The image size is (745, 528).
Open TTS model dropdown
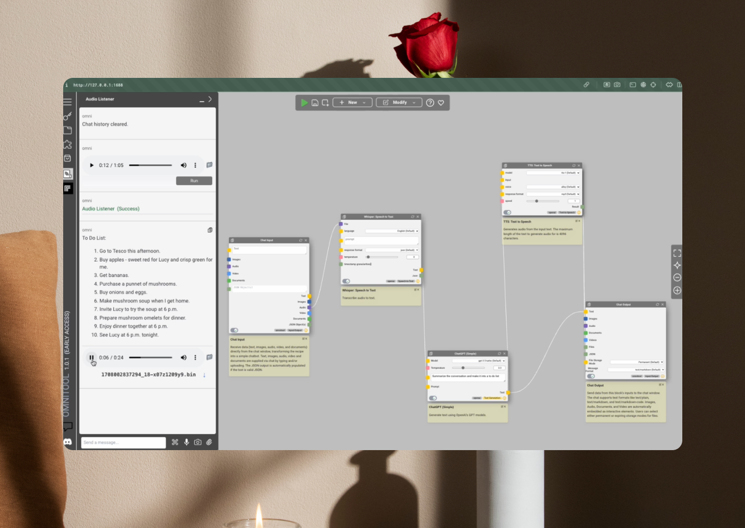(553, 173)
